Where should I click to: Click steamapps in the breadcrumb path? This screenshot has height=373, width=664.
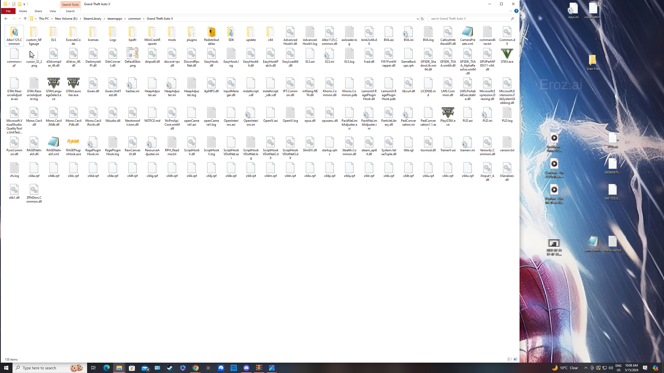(x=115, y=19)
